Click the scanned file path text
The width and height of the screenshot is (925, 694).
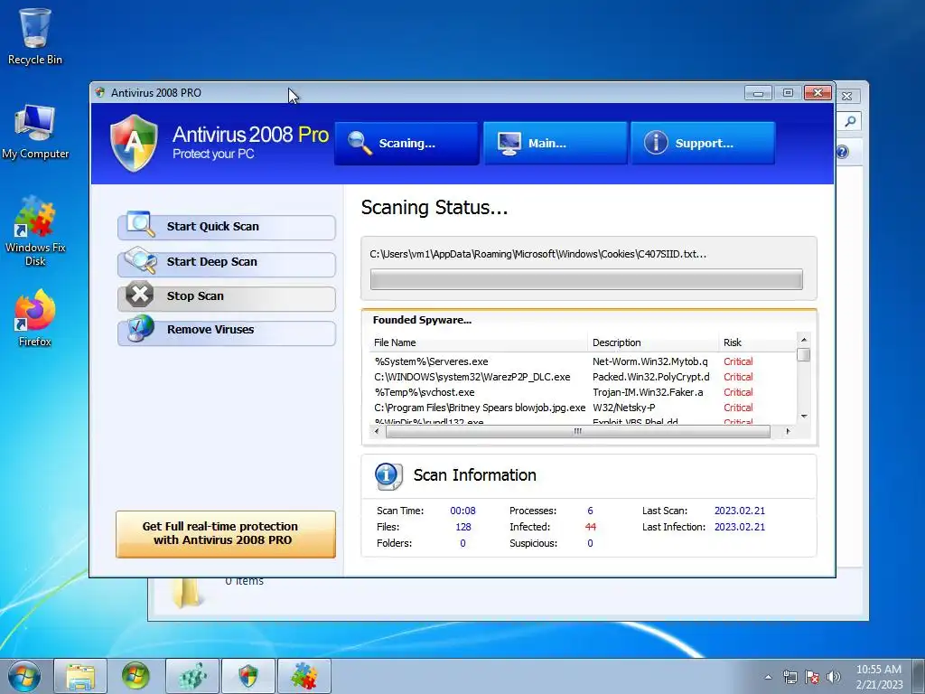point(538,254)
